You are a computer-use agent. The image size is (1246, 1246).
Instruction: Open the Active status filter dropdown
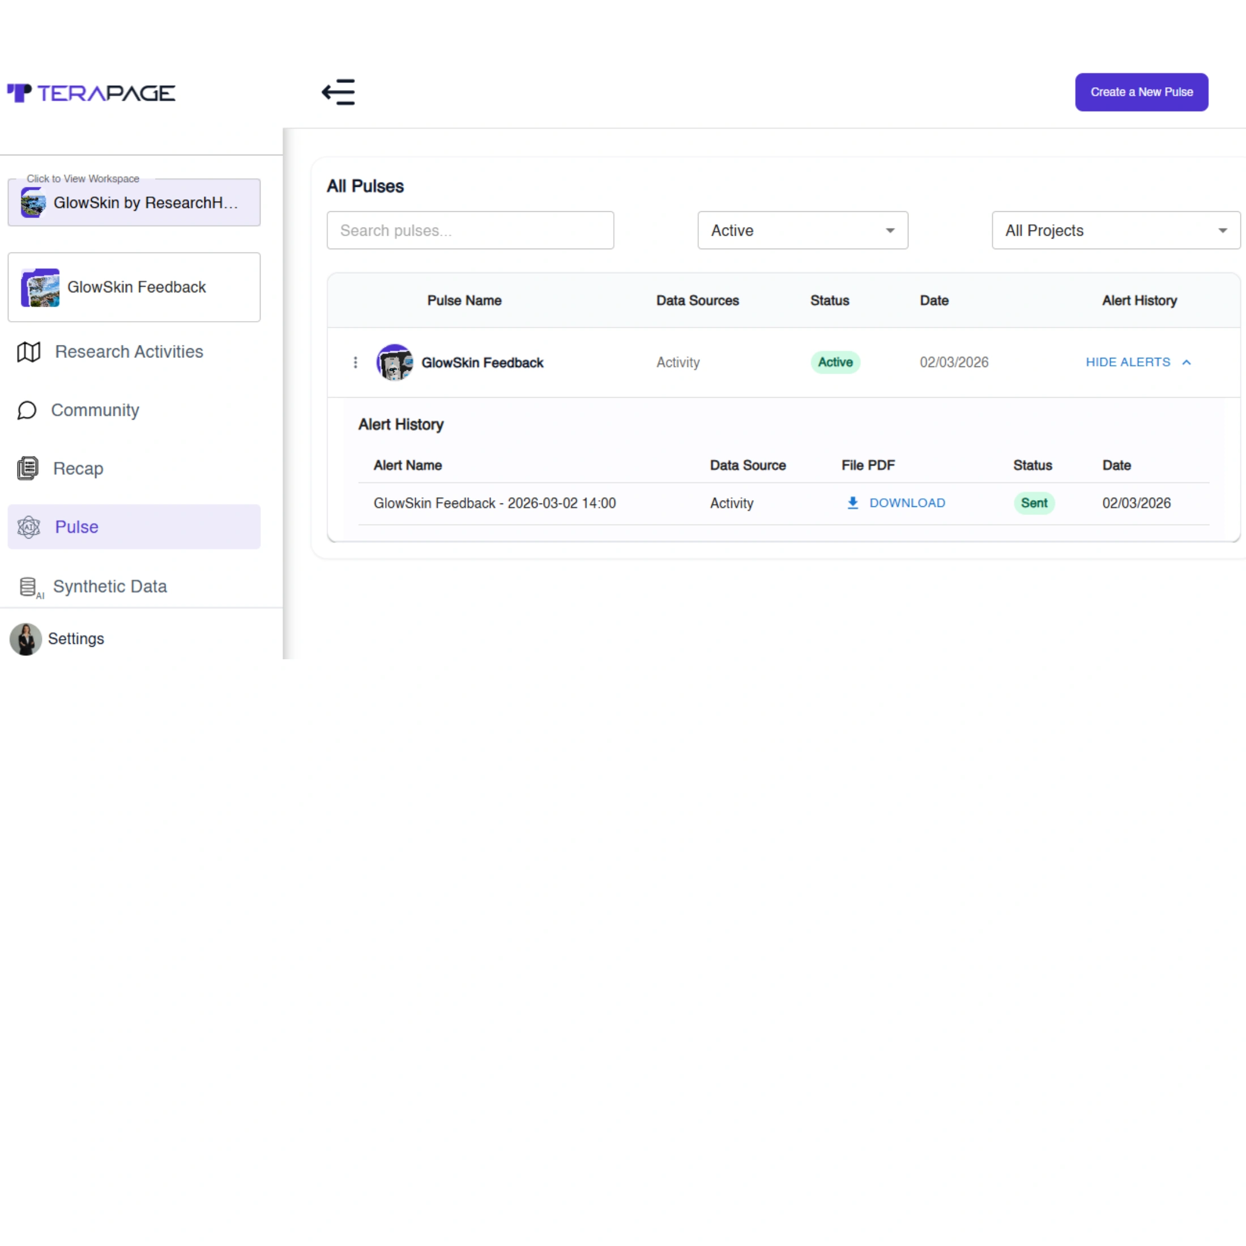click(803, 231)
